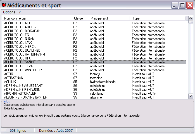Select the ACTIQ row
The width and height of the screenshot is (195, 134).
94,74
